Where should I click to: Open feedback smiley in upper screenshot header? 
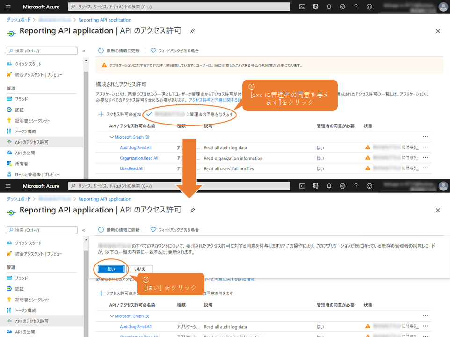click(x=370, y=7)
